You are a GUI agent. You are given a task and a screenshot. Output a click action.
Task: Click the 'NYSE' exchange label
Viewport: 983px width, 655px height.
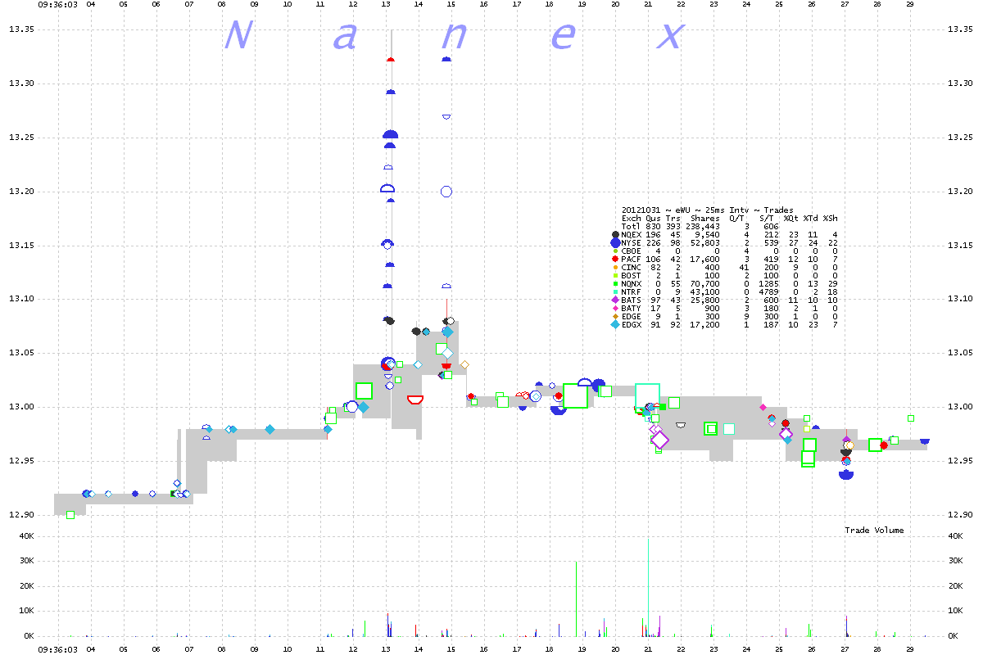point(632,243)
